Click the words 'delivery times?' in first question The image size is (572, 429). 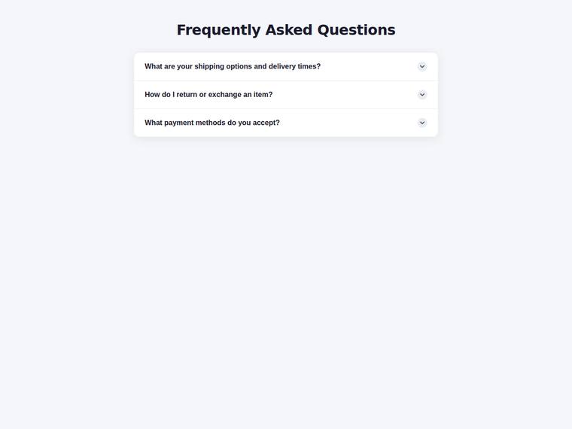(294, 66)
